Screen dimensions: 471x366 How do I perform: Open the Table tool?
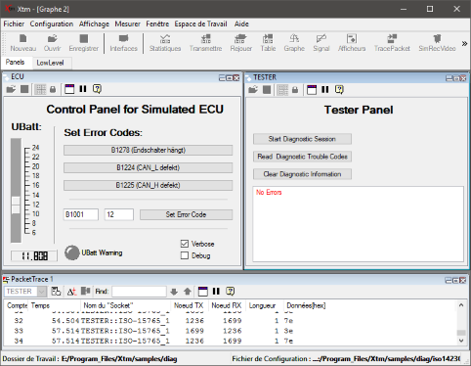268,43
